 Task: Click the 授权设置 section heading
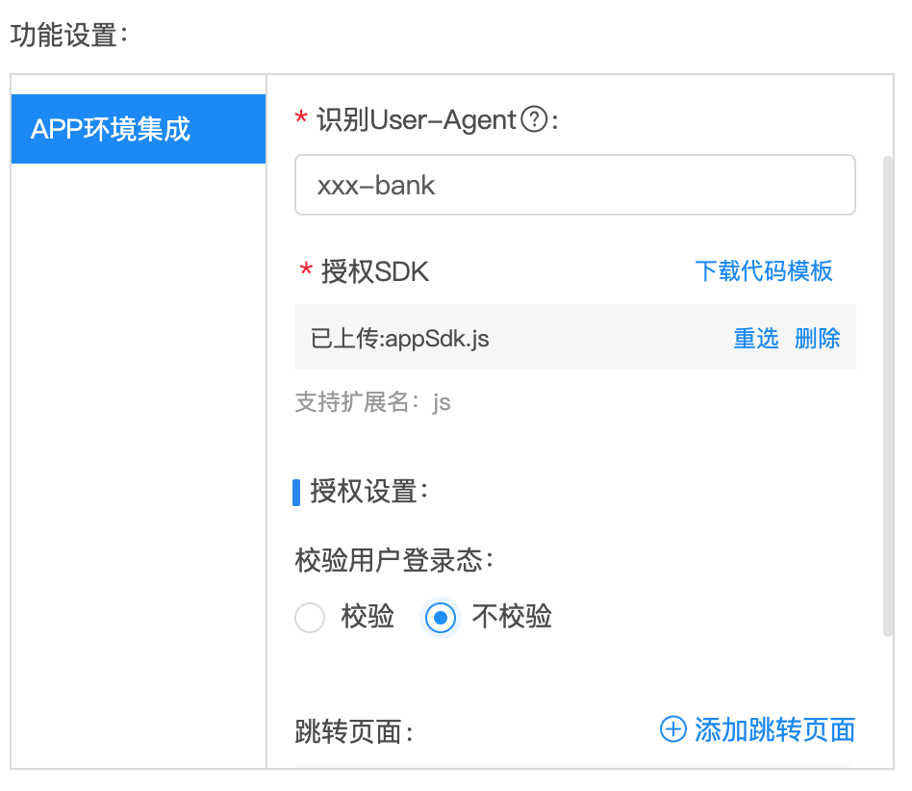[x=368, y=492]
